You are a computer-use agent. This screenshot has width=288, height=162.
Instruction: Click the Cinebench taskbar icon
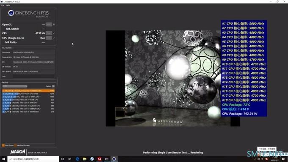pyautogui.click(x=114, y=159)
